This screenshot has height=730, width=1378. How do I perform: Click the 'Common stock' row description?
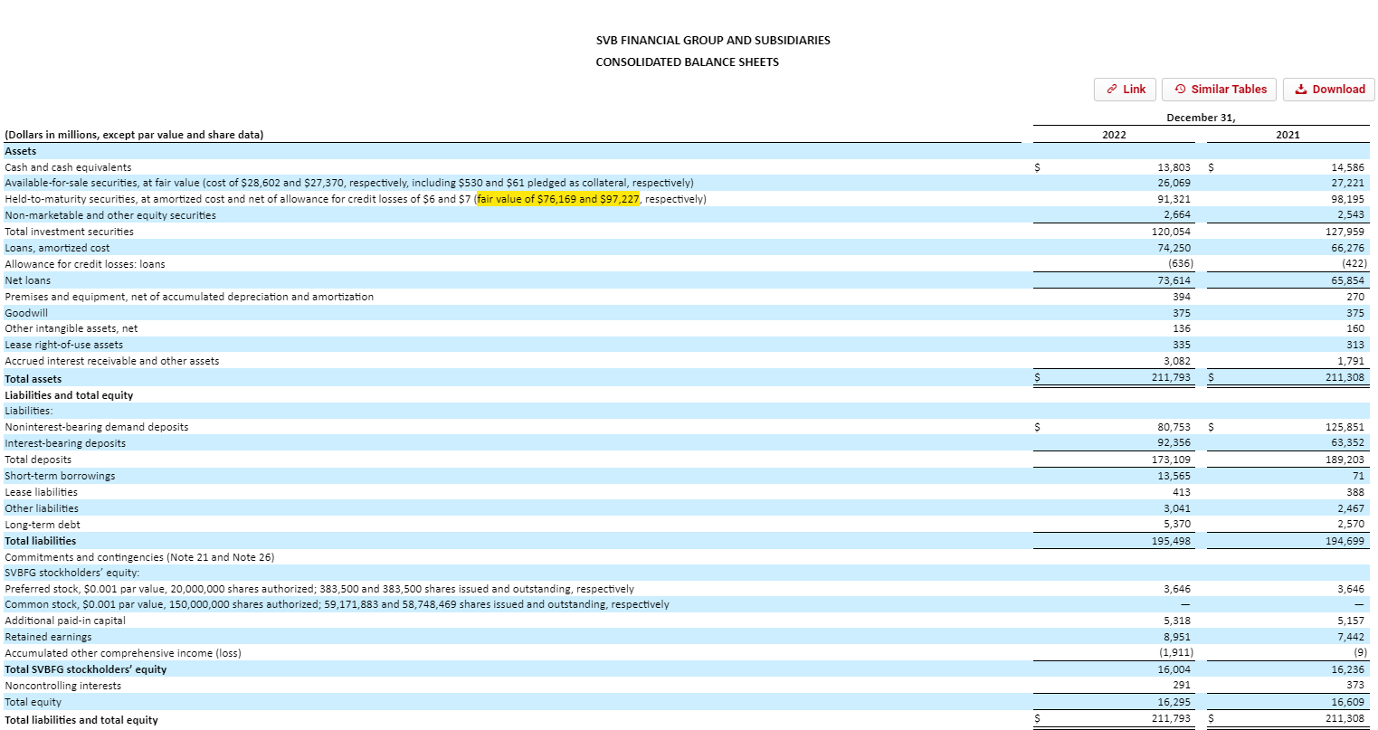(x=337, y=604)
